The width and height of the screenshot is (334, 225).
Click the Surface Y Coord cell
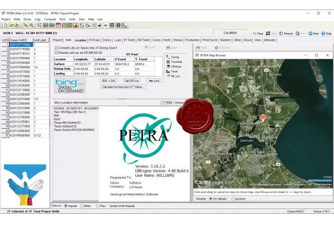point(145,64)
